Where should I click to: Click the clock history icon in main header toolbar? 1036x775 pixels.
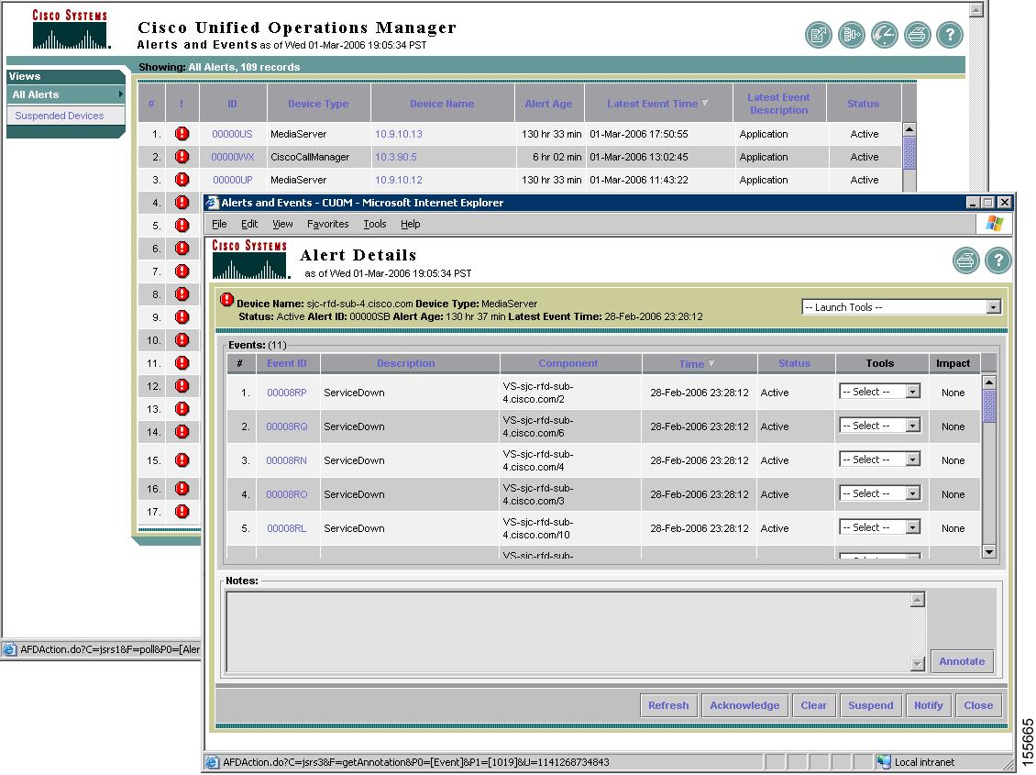884,35
